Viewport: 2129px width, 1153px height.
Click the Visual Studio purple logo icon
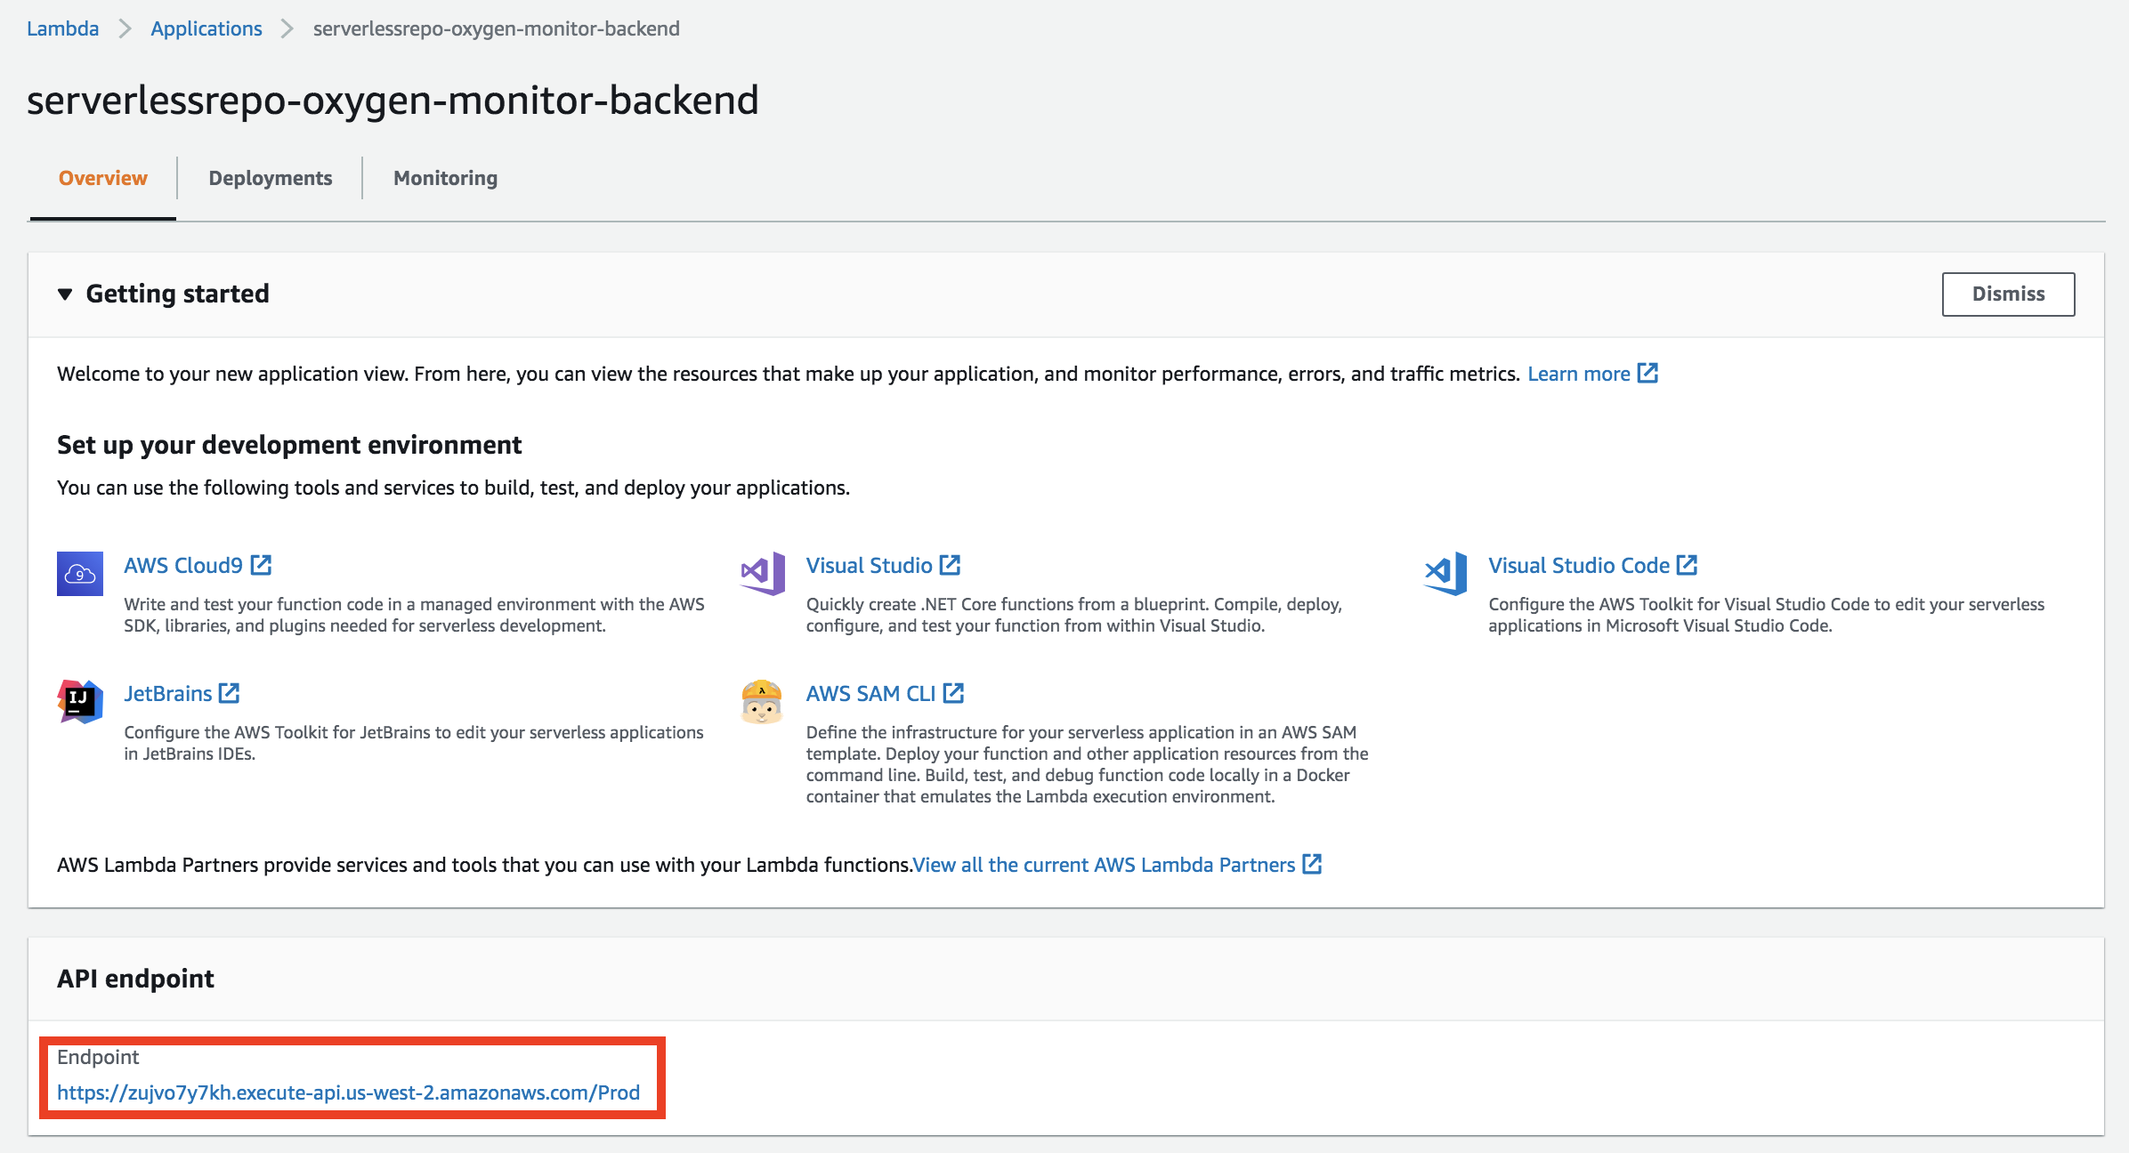763,573
